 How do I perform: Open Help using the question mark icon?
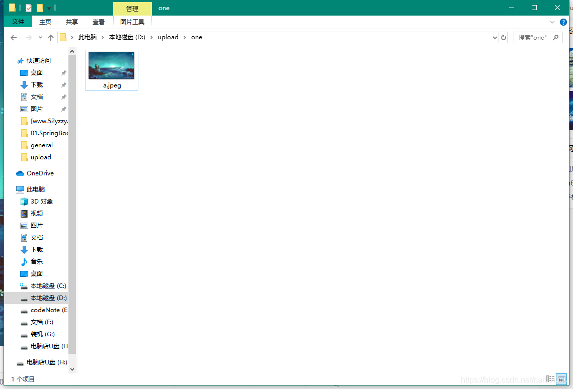click(x=563, y=22)
